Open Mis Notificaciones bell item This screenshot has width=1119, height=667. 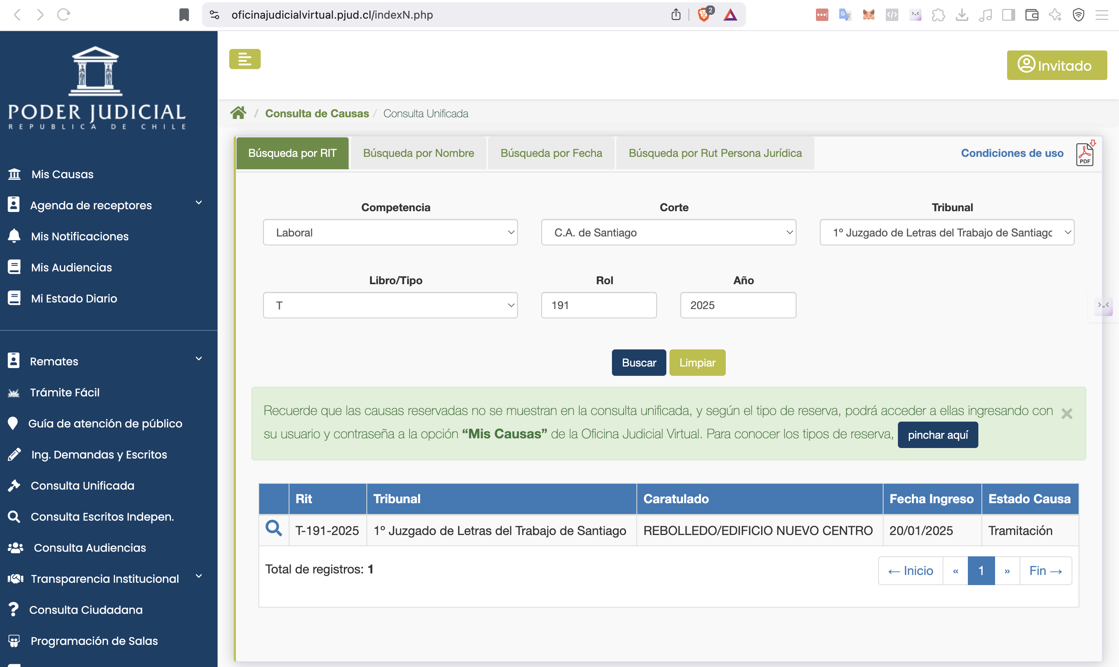(x=80, y=236)
